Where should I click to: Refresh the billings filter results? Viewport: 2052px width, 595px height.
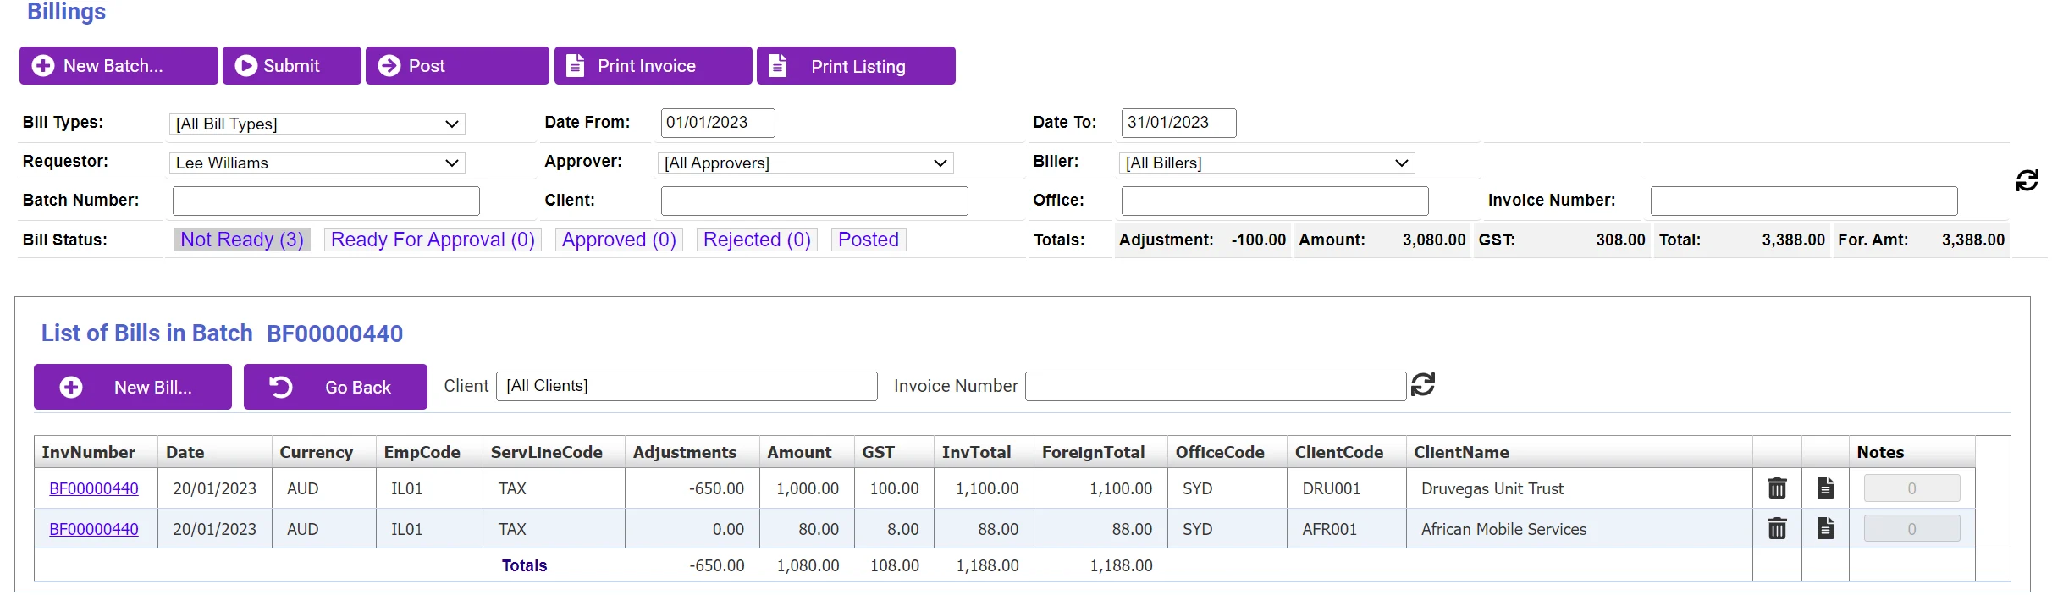pos(2027,180)
